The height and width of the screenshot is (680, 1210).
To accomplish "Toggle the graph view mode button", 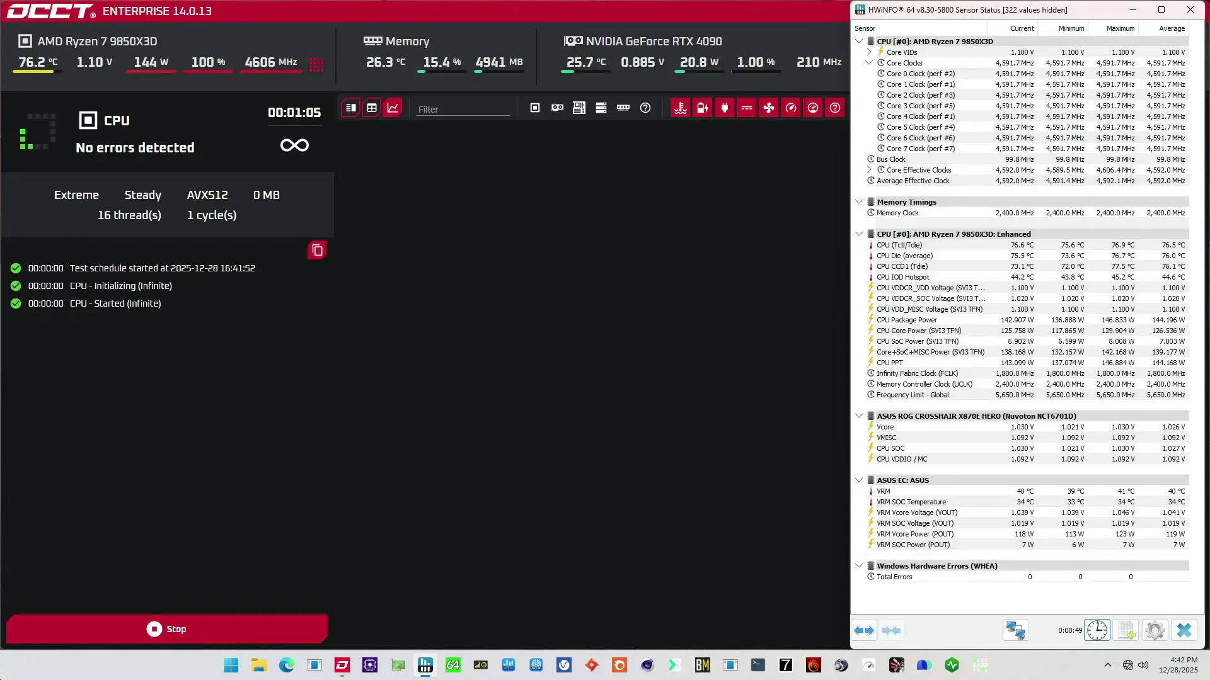I will 393,108.
